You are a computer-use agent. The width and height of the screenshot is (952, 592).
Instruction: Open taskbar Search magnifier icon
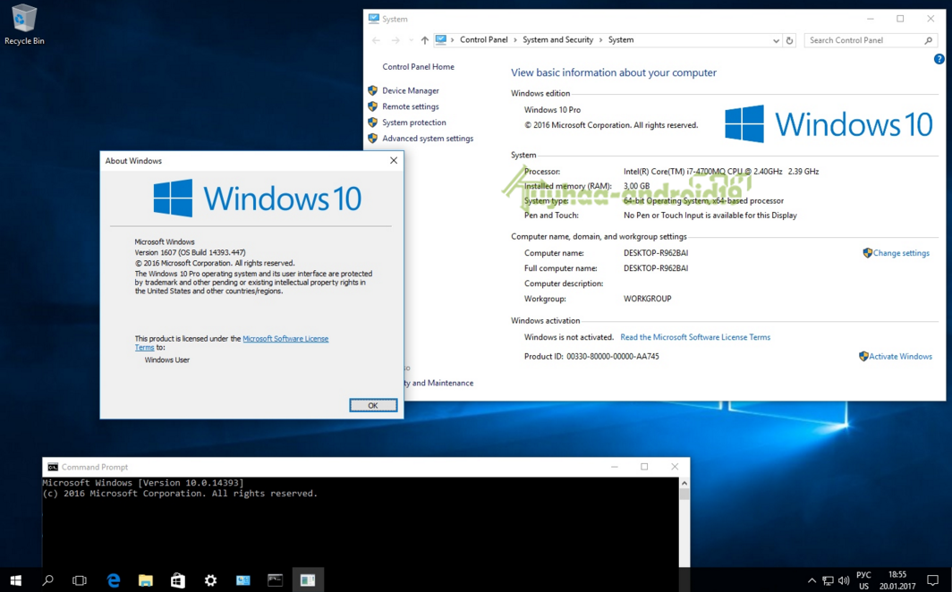(x=48, y=580)
